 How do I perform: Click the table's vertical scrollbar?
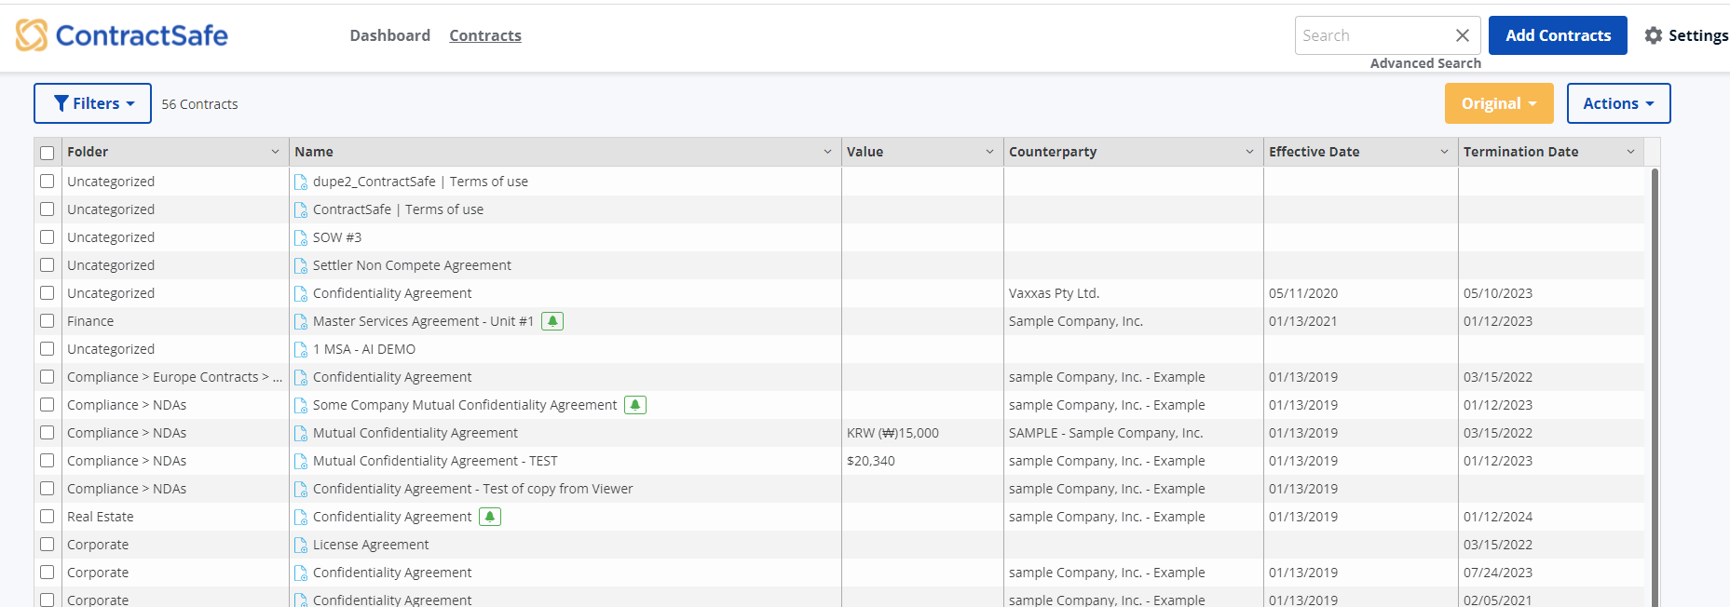pos(1655,386)
